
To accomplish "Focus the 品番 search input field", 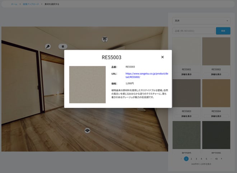I will [194, 31].
